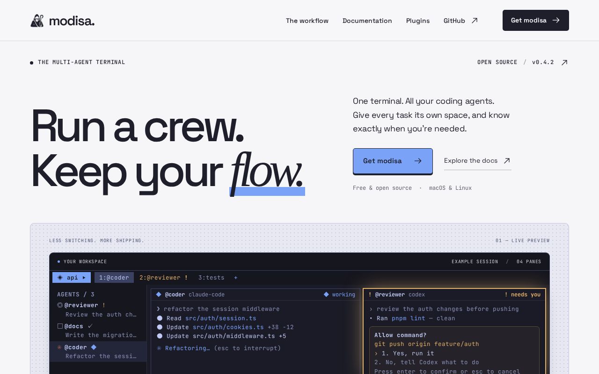599x374 pixels.
Task: Click the working status diamond in the coder pane
Action: 326,295
